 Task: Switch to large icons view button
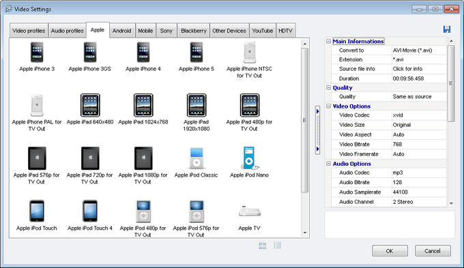tap(263, 245)
